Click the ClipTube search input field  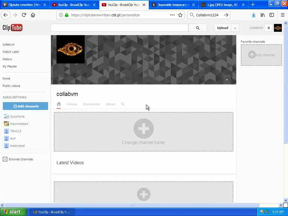120,28
